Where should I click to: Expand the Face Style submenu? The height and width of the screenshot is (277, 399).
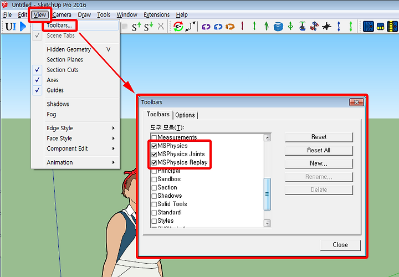pos(75,138)
